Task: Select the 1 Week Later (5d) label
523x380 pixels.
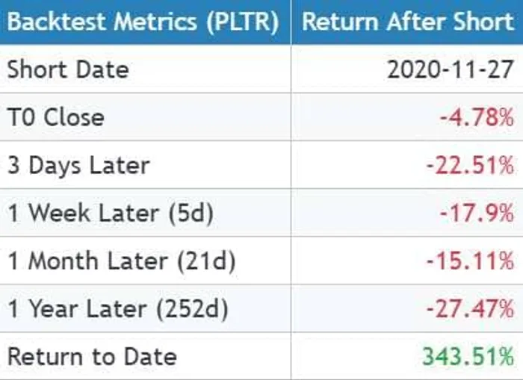Action: [111, 213]
